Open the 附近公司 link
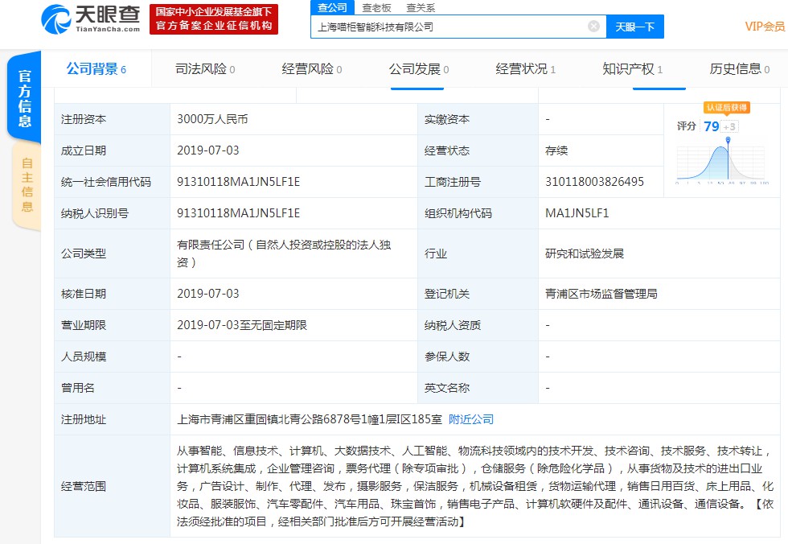 pos(471,419)
